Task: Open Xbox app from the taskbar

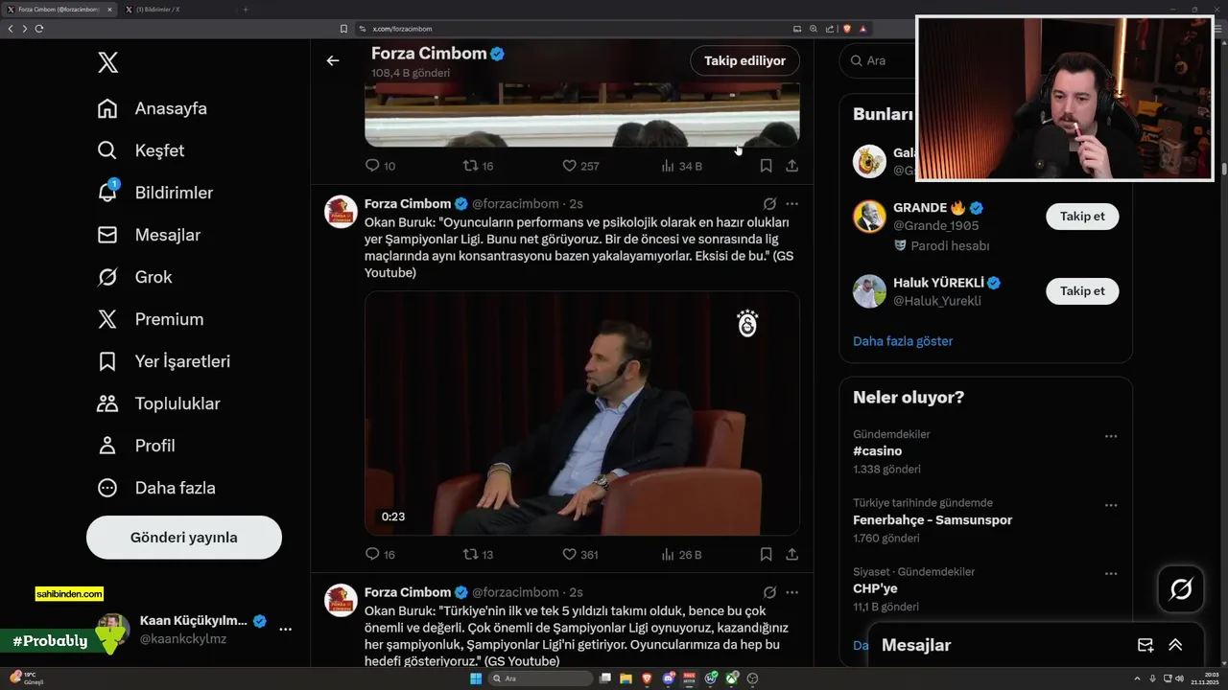Action: click(731, 678)
